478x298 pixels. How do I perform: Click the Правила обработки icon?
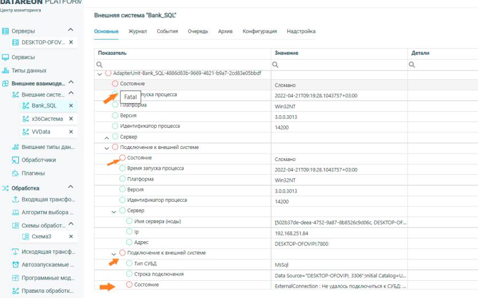pos(16,292)
